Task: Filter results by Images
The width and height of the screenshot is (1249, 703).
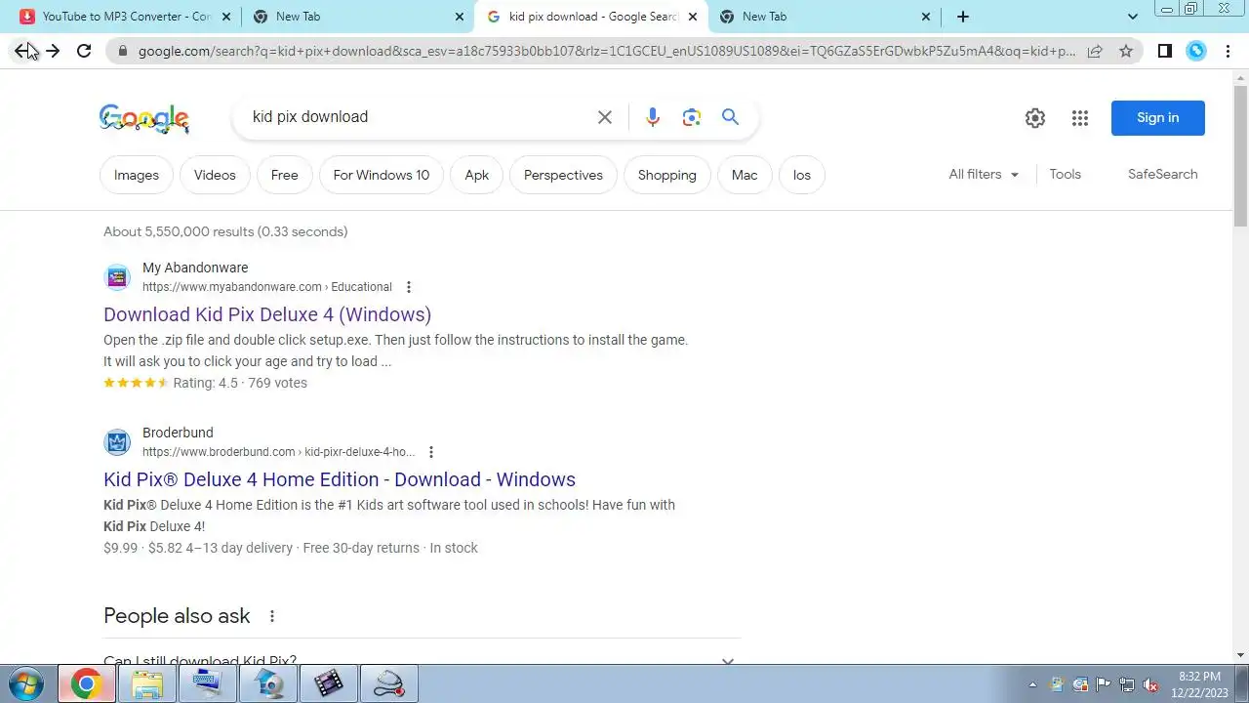Action: point(137,175)
